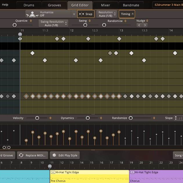Click the nudge left arrow
The image size is (183, 183).
(x=139, y=25)
